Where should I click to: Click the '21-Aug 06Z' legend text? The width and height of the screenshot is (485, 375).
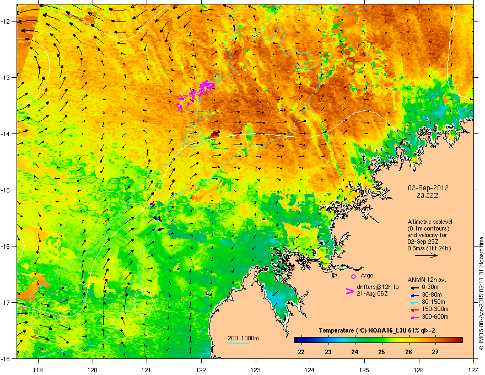(x=372, y=293)
